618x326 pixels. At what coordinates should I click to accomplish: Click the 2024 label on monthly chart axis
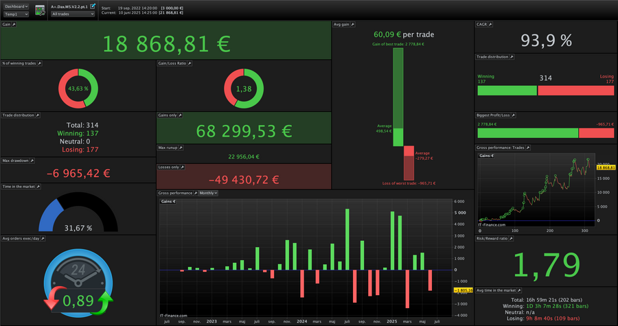pos(302,321)
